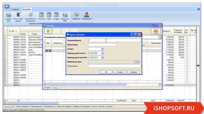204x114 pixels.
Task: Sort by the Уч. № column header
Action: 14,31
